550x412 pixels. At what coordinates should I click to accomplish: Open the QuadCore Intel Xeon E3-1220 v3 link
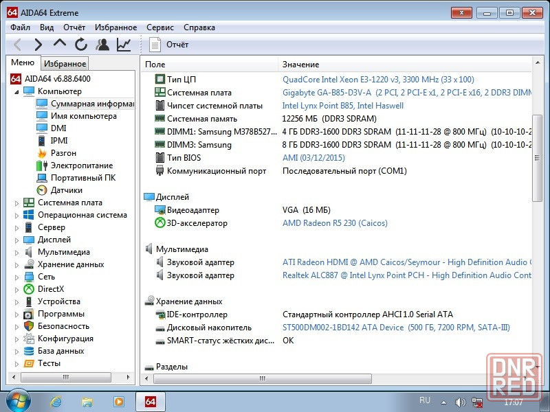tap(379, 80)
